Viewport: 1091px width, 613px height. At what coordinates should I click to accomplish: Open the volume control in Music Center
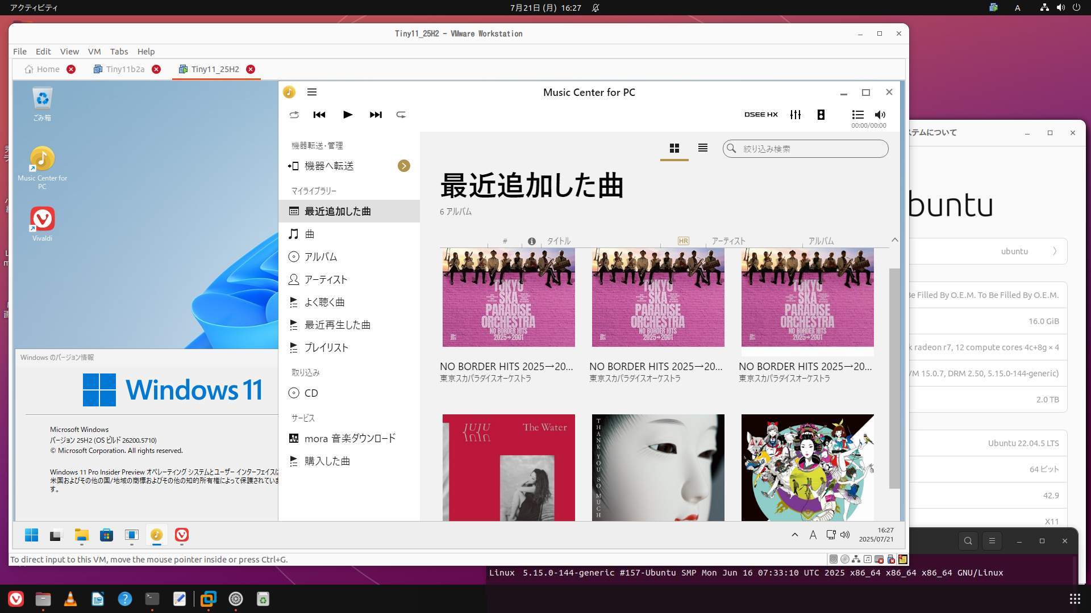point(880,115)
